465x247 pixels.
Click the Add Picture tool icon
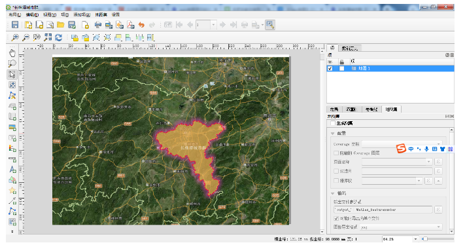[12, 127]
